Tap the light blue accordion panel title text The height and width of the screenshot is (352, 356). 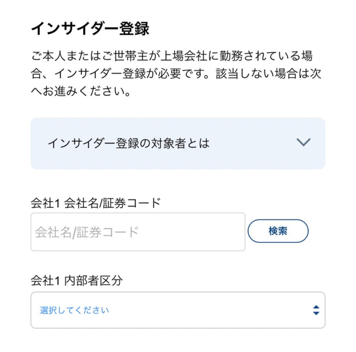click(x=128, y=143)
